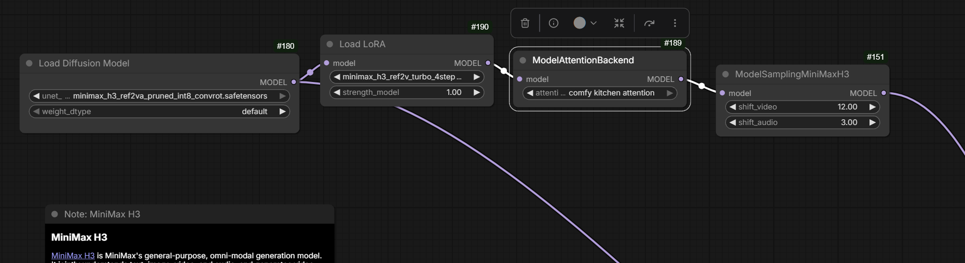
Task: Bypass the selected node with arrow icon
Action: pos(649,23)
